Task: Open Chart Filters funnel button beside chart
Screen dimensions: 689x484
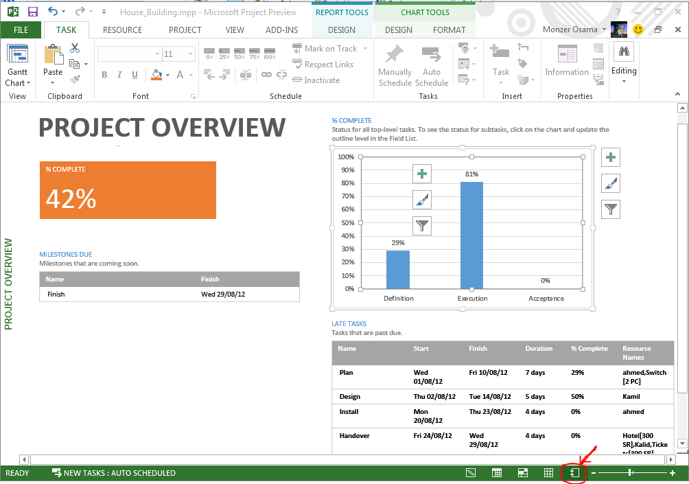Action: pos(610,209)
